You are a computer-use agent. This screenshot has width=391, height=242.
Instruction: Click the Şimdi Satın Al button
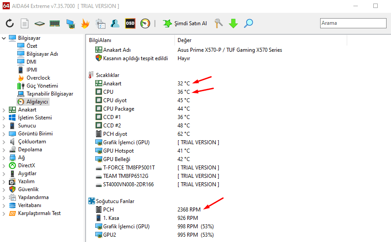pyautogui.click(x=185, y=23)
